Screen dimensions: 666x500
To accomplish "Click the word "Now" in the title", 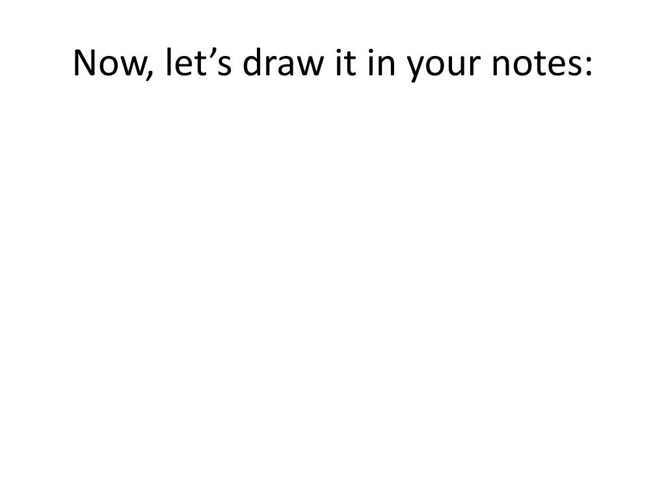I will [x=109, y=63].
